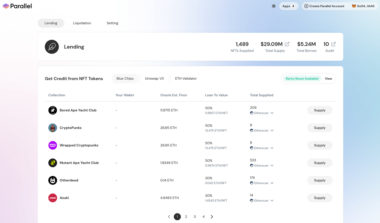Click the MetaMask fox icon
The width and height of the screenshot is (380, 223).
tap(354, 6)
